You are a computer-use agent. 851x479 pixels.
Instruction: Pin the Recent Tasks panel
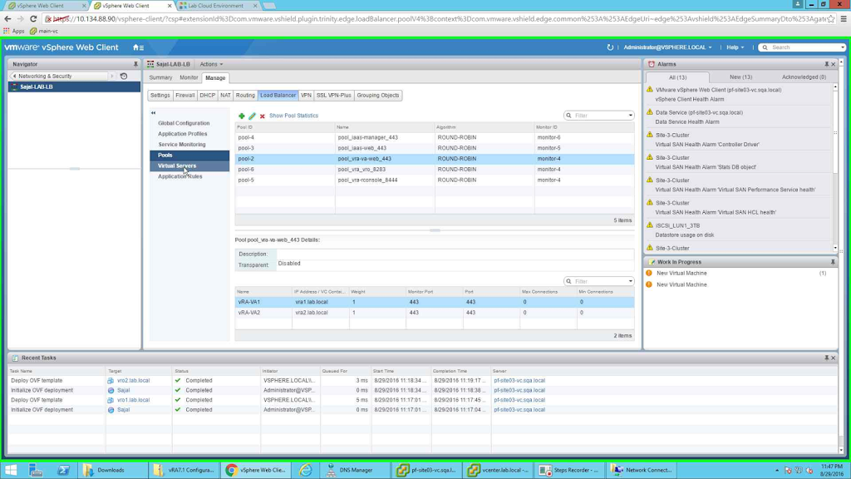pyautogui.click(x=827, y=358)
